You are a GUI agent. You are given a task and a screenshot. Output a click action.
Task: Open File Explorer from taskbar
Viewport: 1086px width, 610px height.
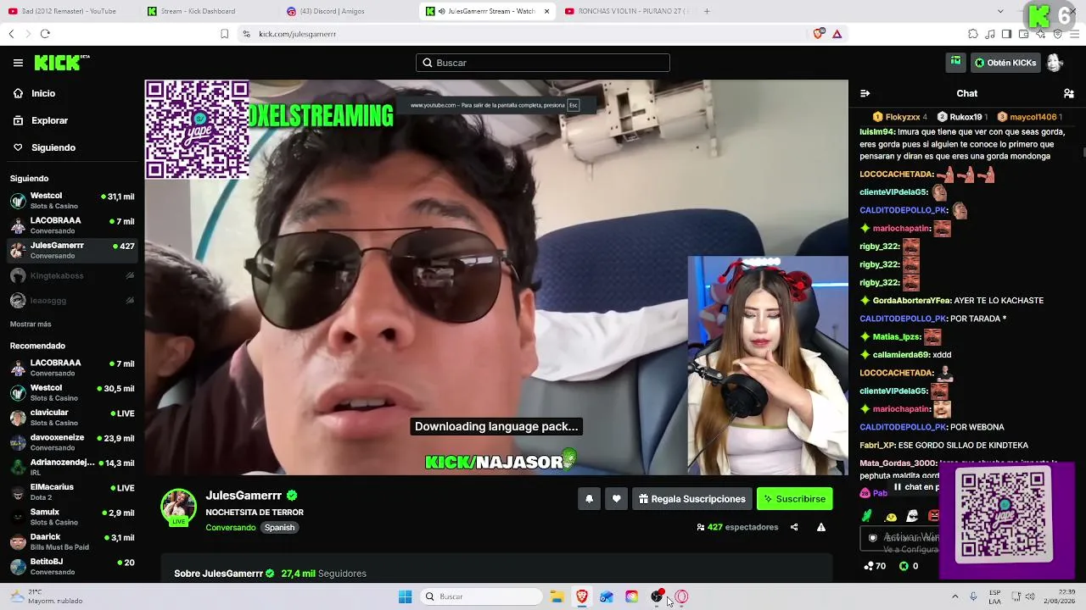(x=557, y=596)
